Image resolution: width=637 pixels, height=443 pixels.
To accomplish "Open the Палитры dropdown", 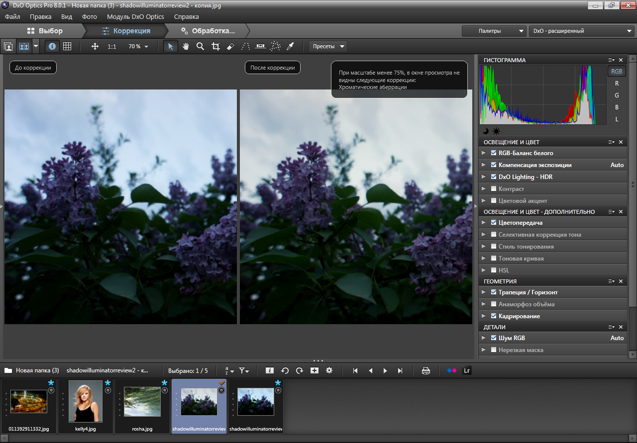I will 494,31.
